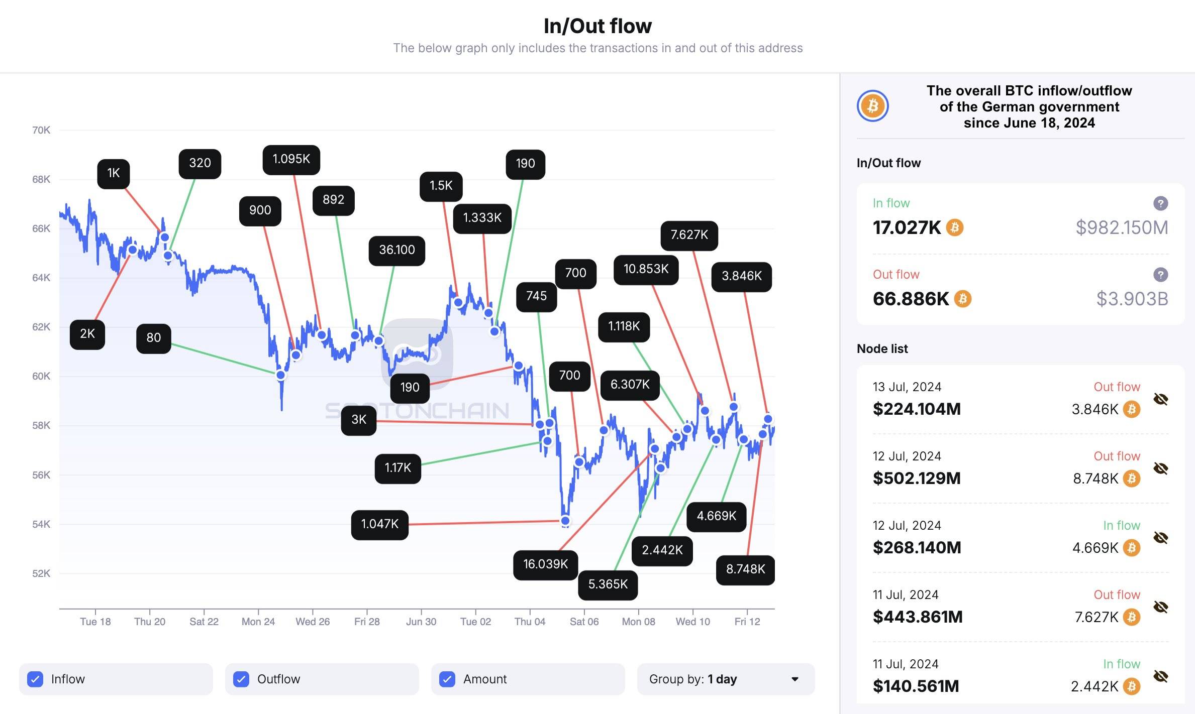Open the Group by 1 day dropdown

click(726, 679)
